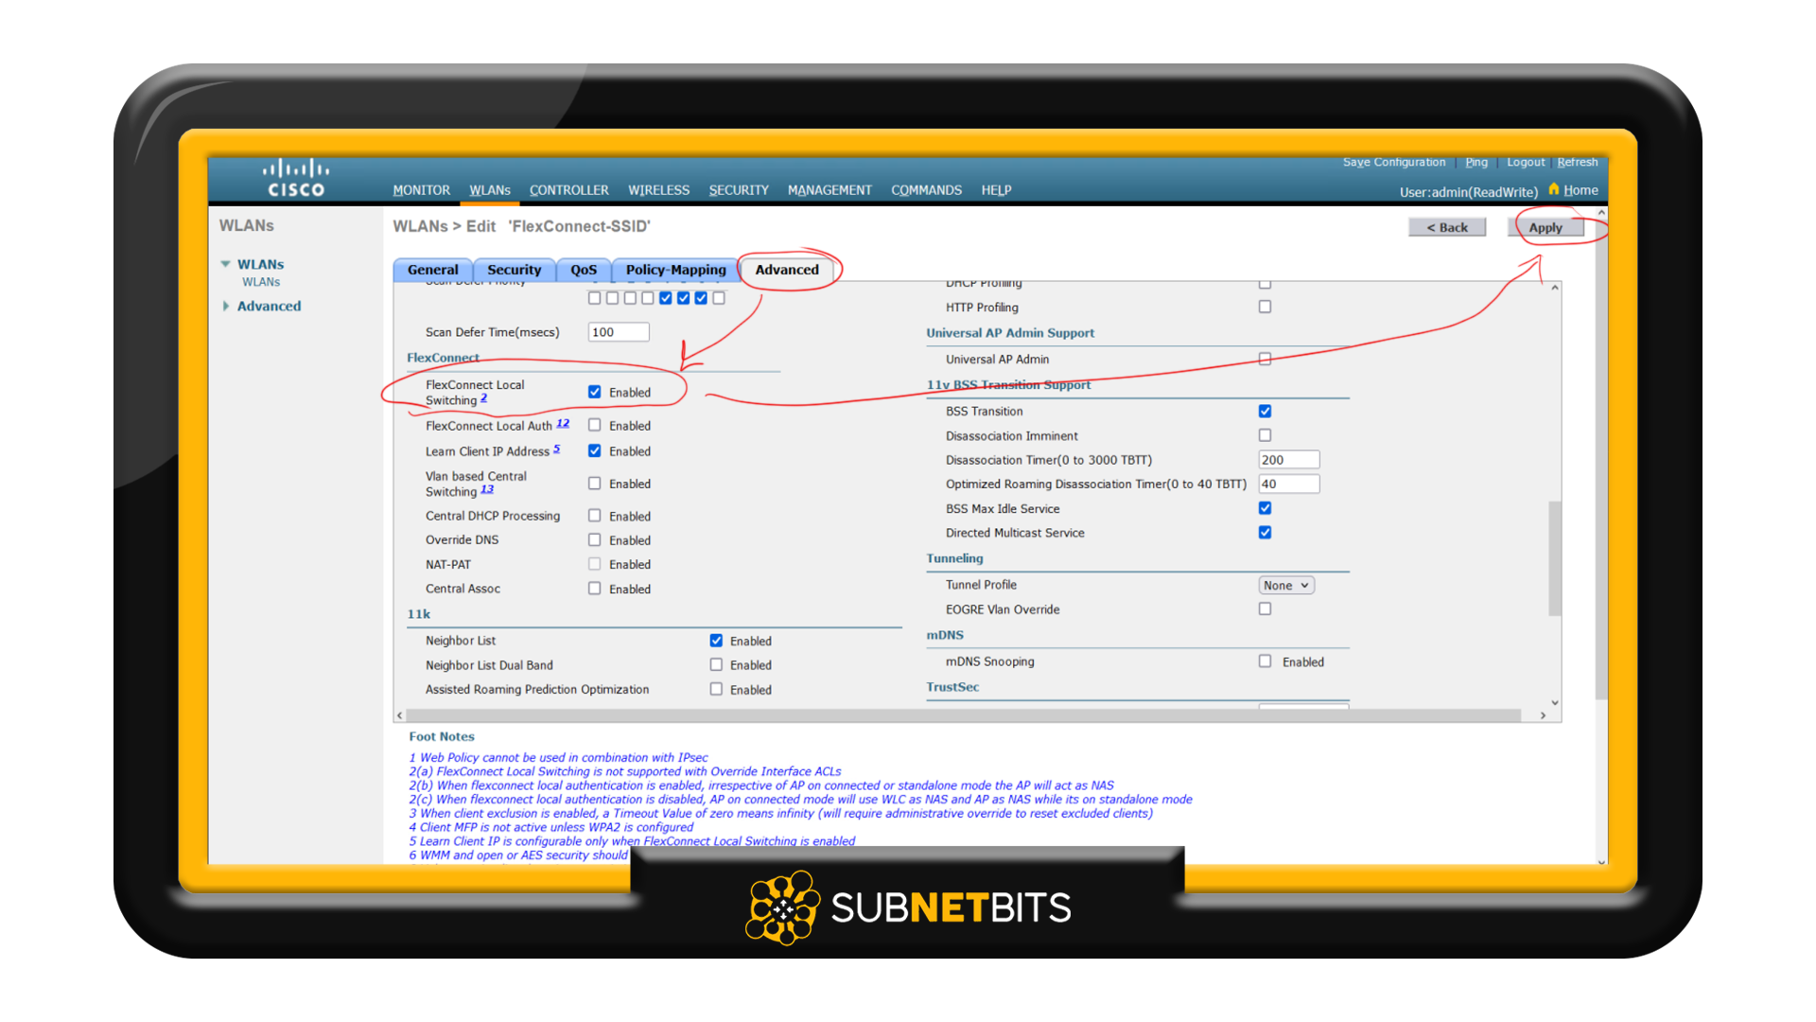Image resolution: width=1816 pixels, height=1022 pixels.
Task: Toggle BSS Max Idle Service checkbox
Action: tap(1265, 508)
